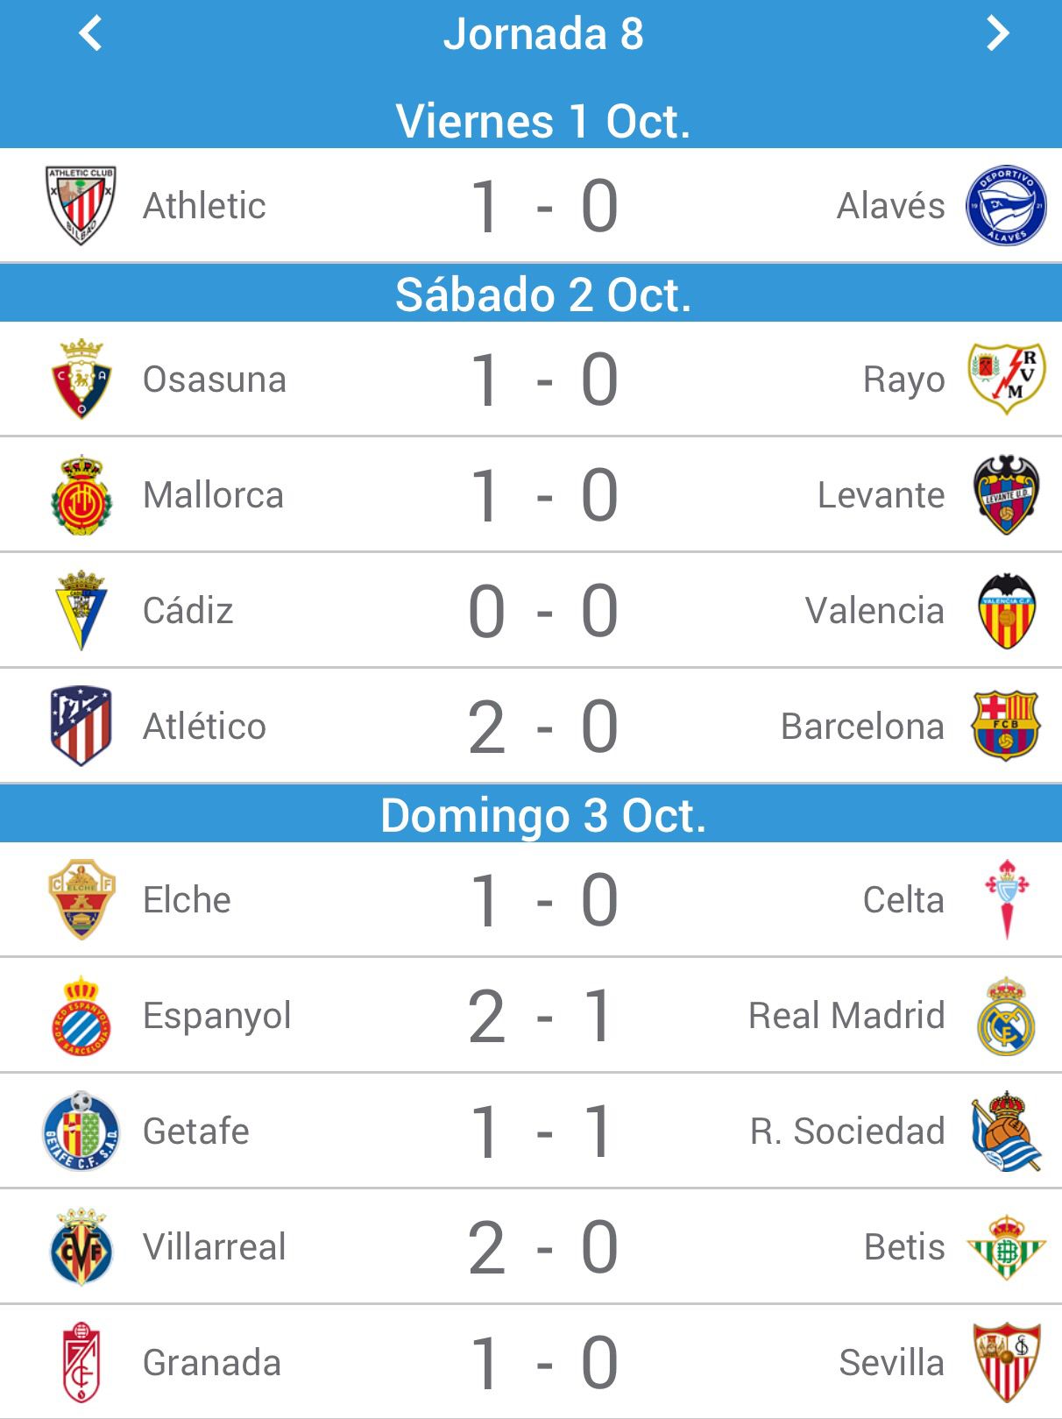The height and width of the screenshot is (1419, 1062).
Task: Tap the Villarreal crest
Action: pos(81,1246)
